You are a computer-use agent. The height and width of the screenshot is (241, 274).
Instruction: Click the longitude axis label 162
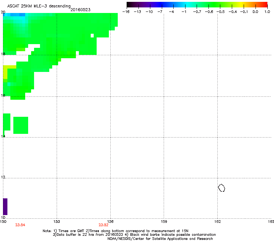pyautogui.click(x=217, y=222)
